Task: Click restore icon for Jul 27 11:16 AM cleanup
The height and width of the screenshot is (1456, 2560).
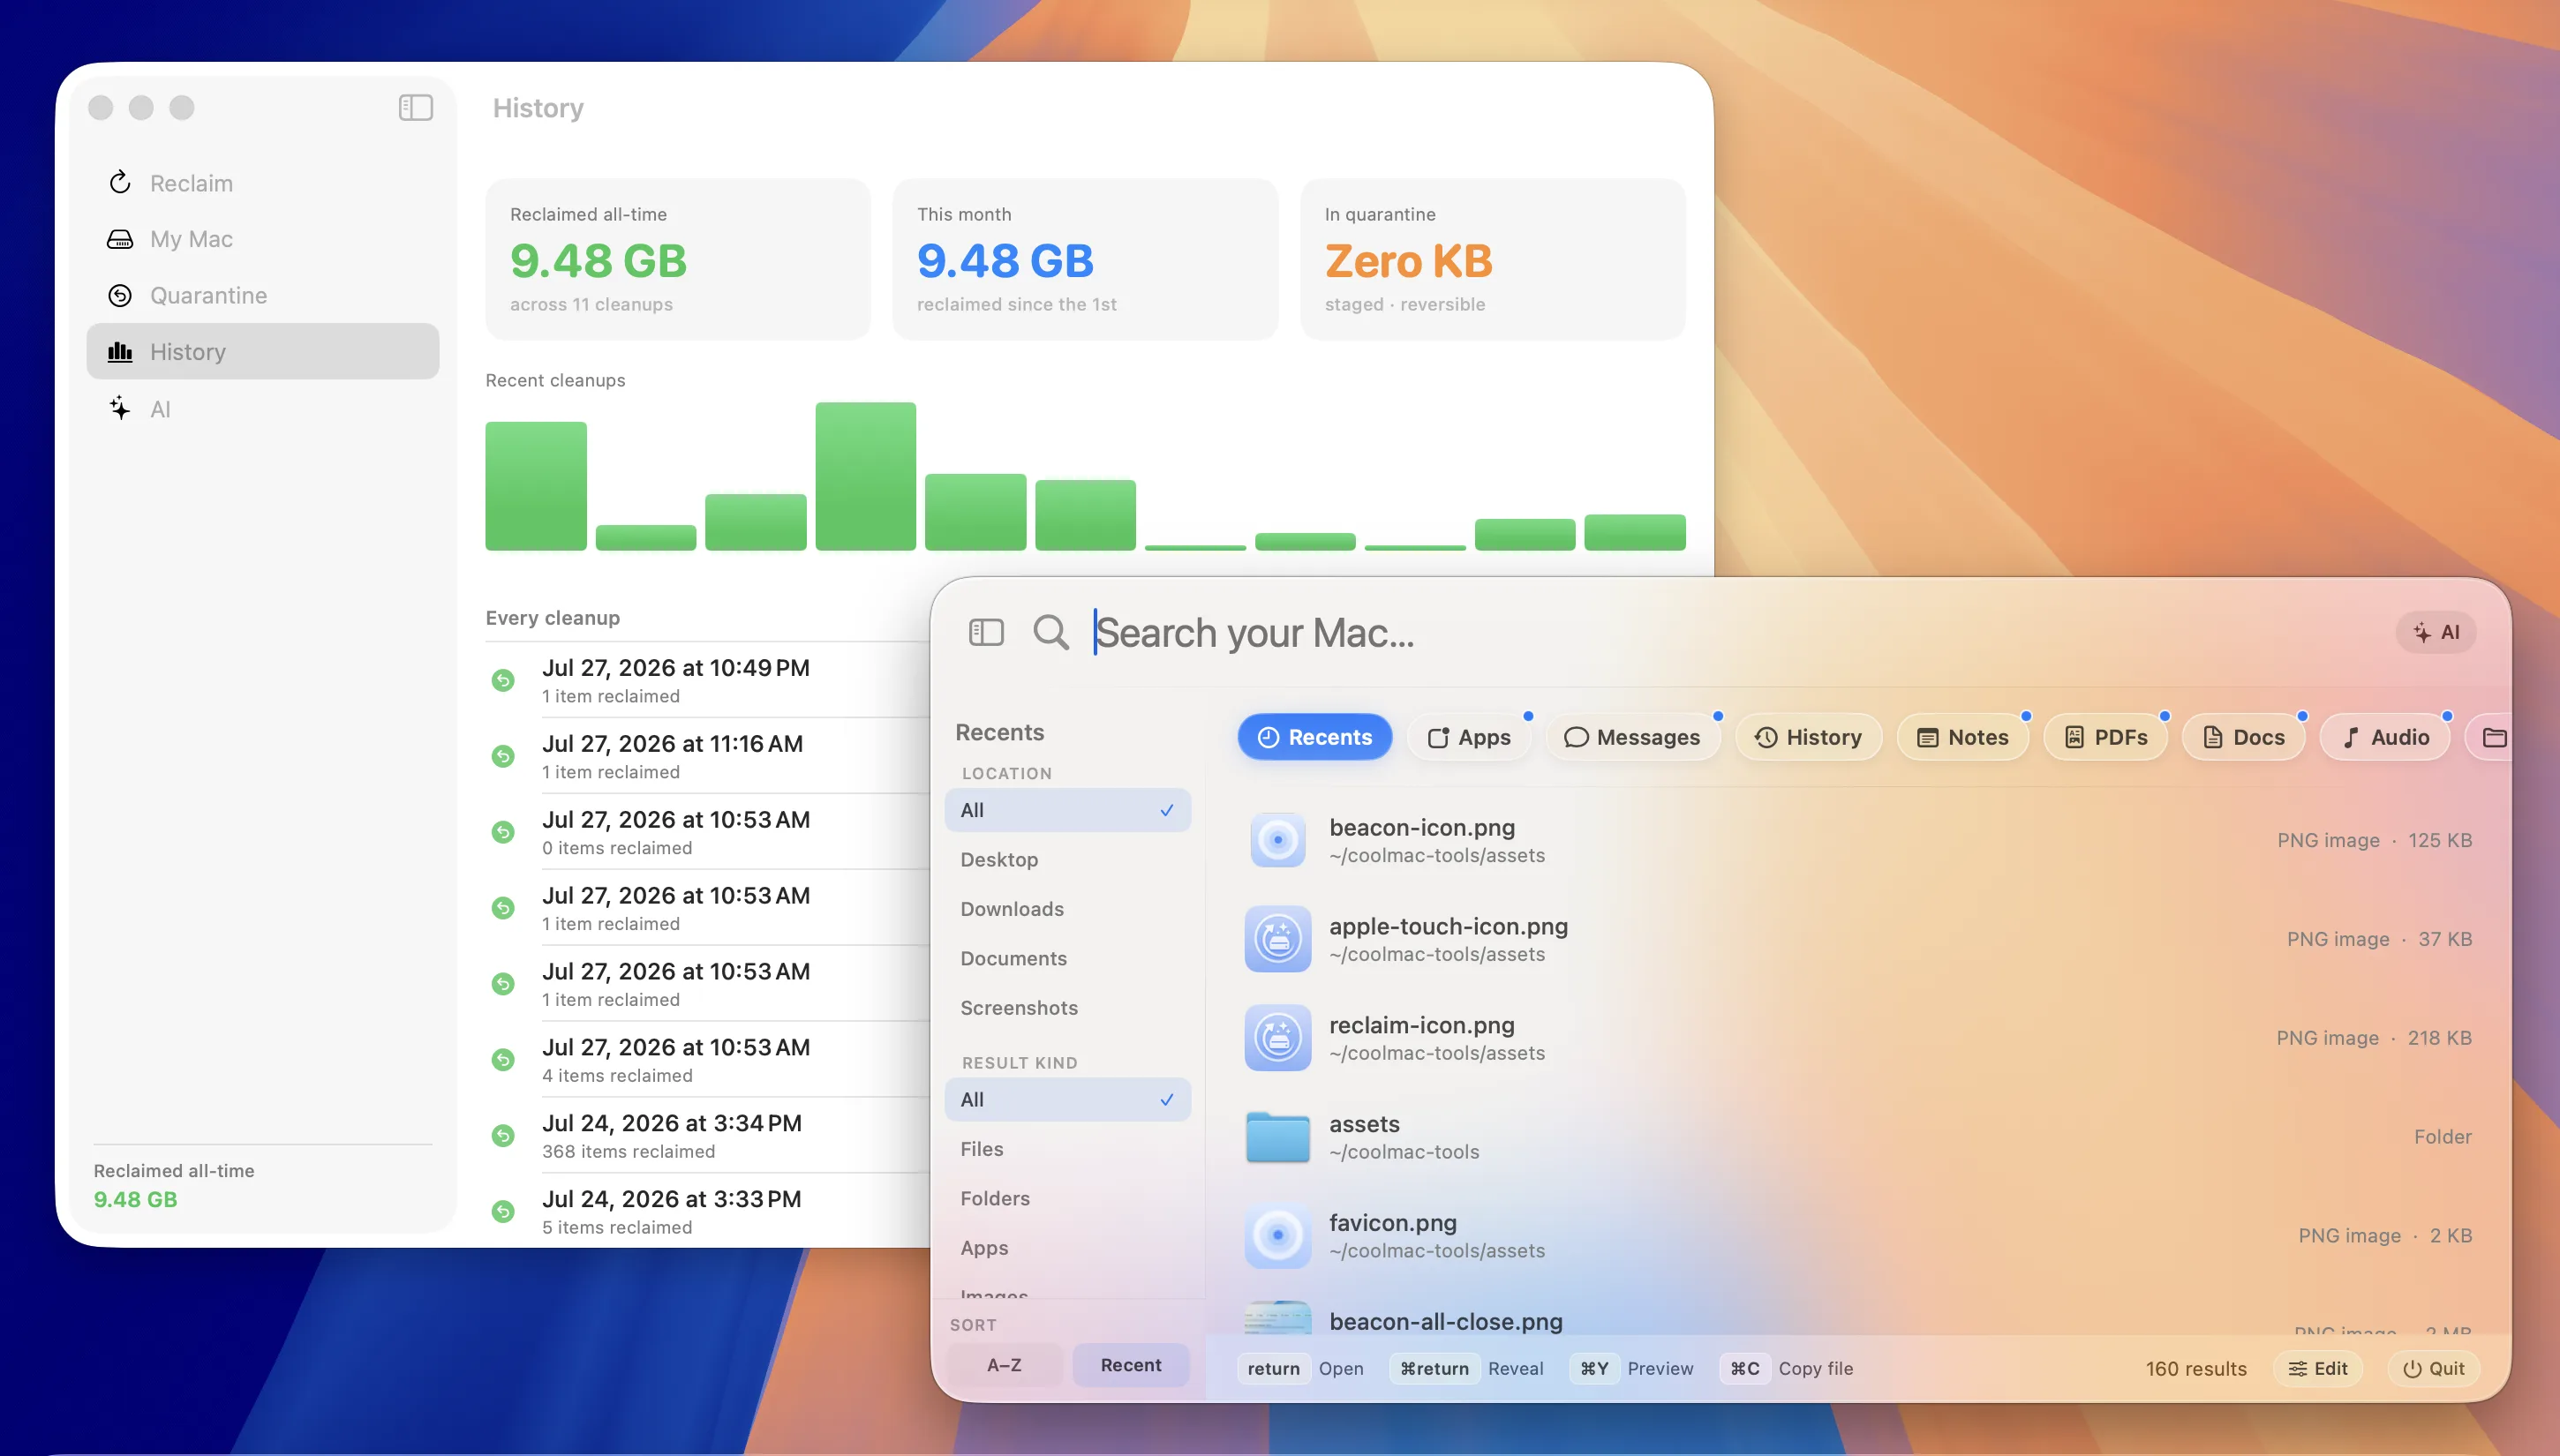Action: pos(503,756)
